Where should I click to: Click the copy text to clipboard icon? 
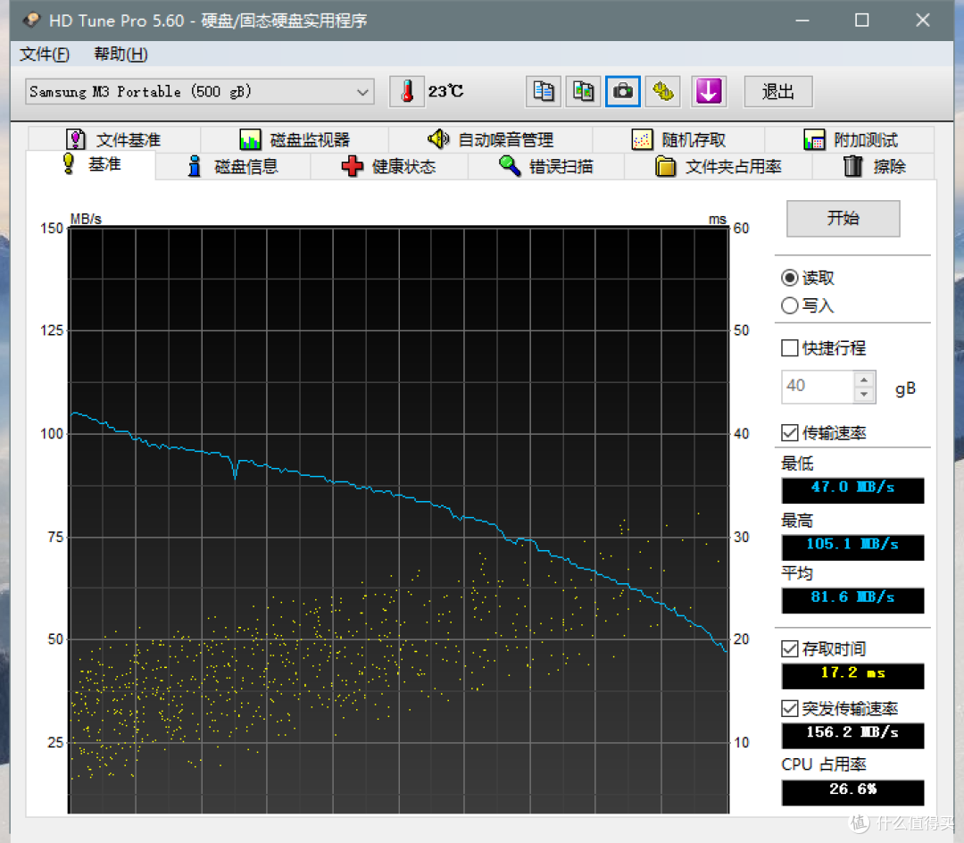point(544,92)
